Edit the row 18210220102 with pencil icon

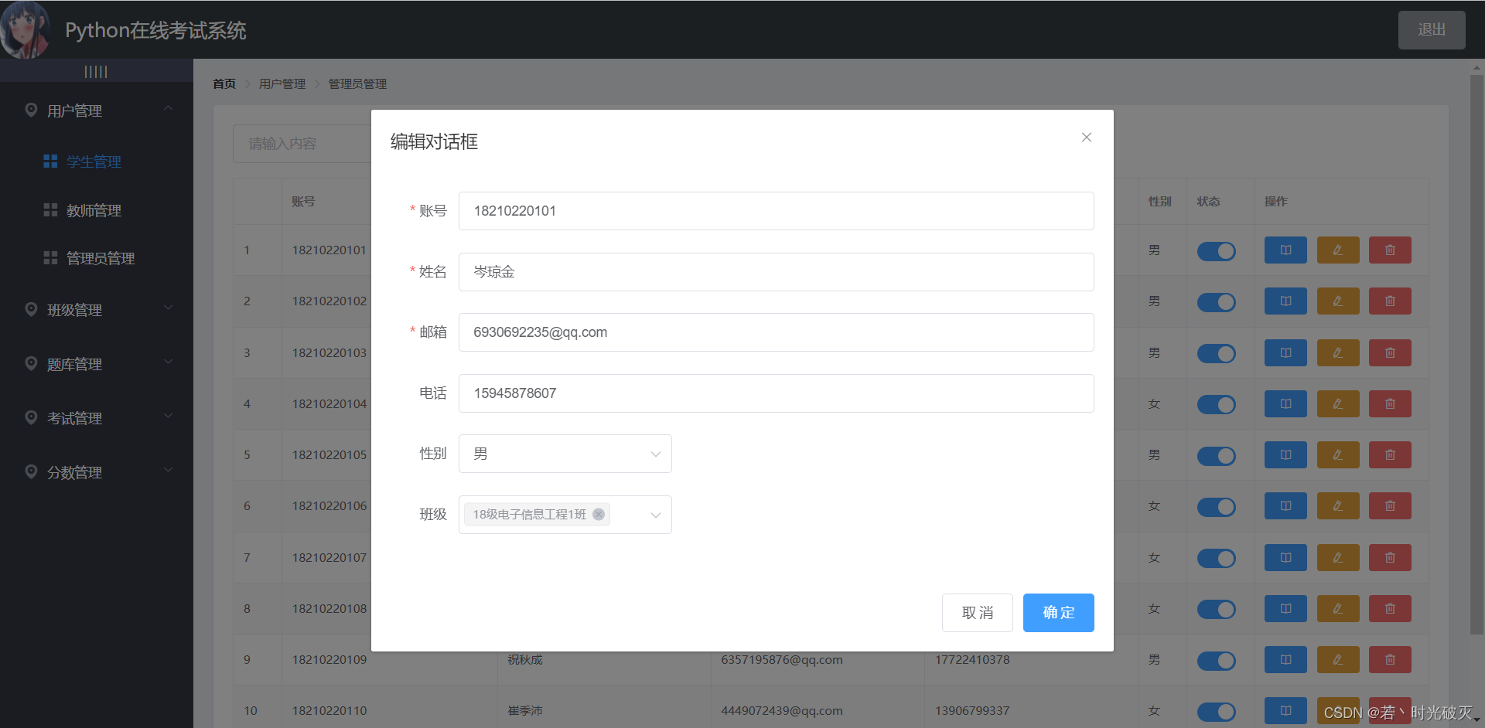(1338, 301)
